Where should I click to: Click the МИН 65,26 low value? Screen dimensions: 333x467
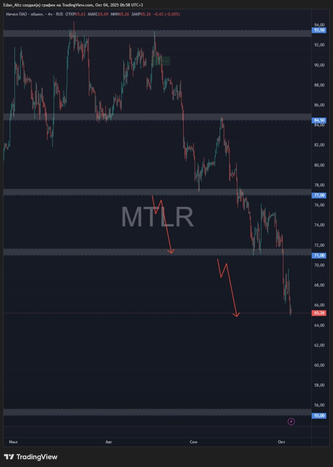tap(119, 14)
